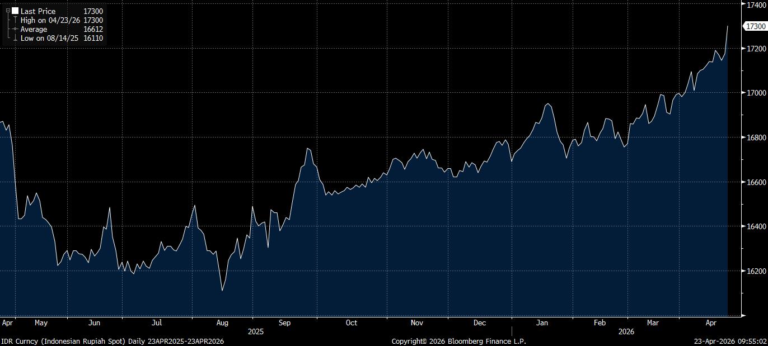This screenshot has width=768, height=346.
Task: Click the 17400 y-axis tick label
Action: click(753, 4)
